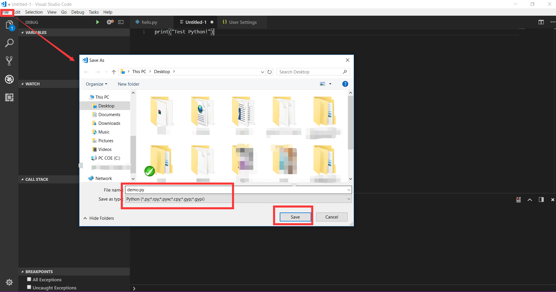Open the Explorer view in activity bar

(x=9, y=25)
